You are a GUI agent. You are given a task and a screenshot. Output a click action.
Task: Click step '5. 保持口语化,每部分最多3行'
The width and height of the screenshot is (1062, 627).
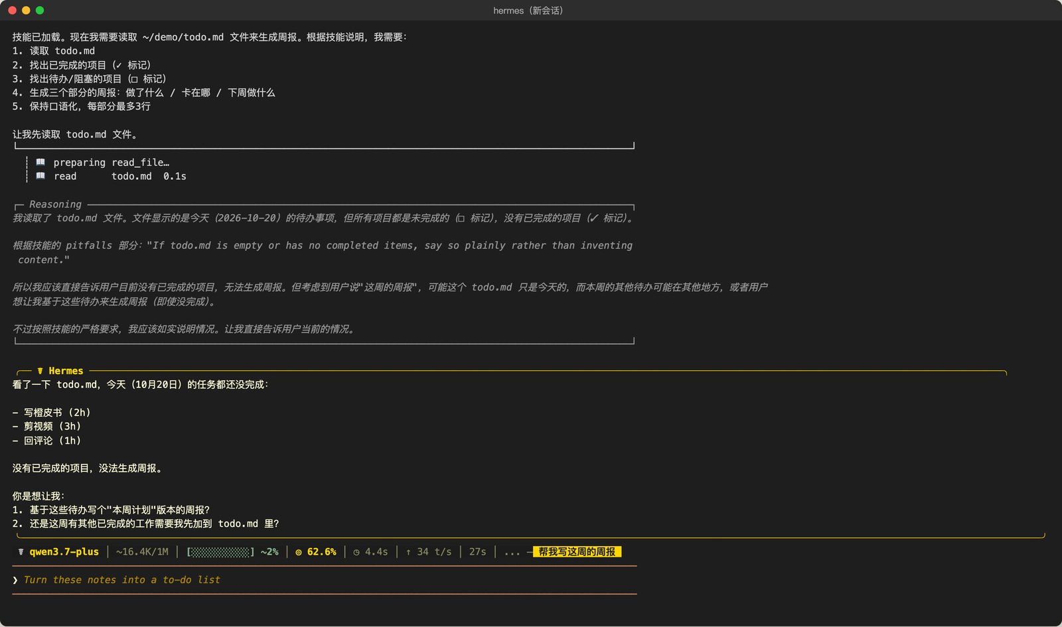point(81,107)
